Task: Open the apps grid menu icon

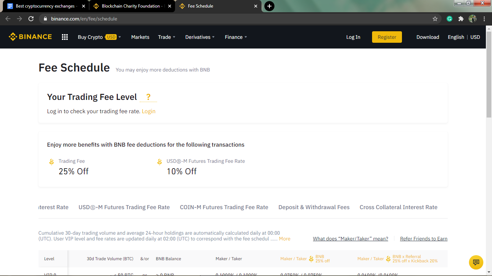Action: 65,37
